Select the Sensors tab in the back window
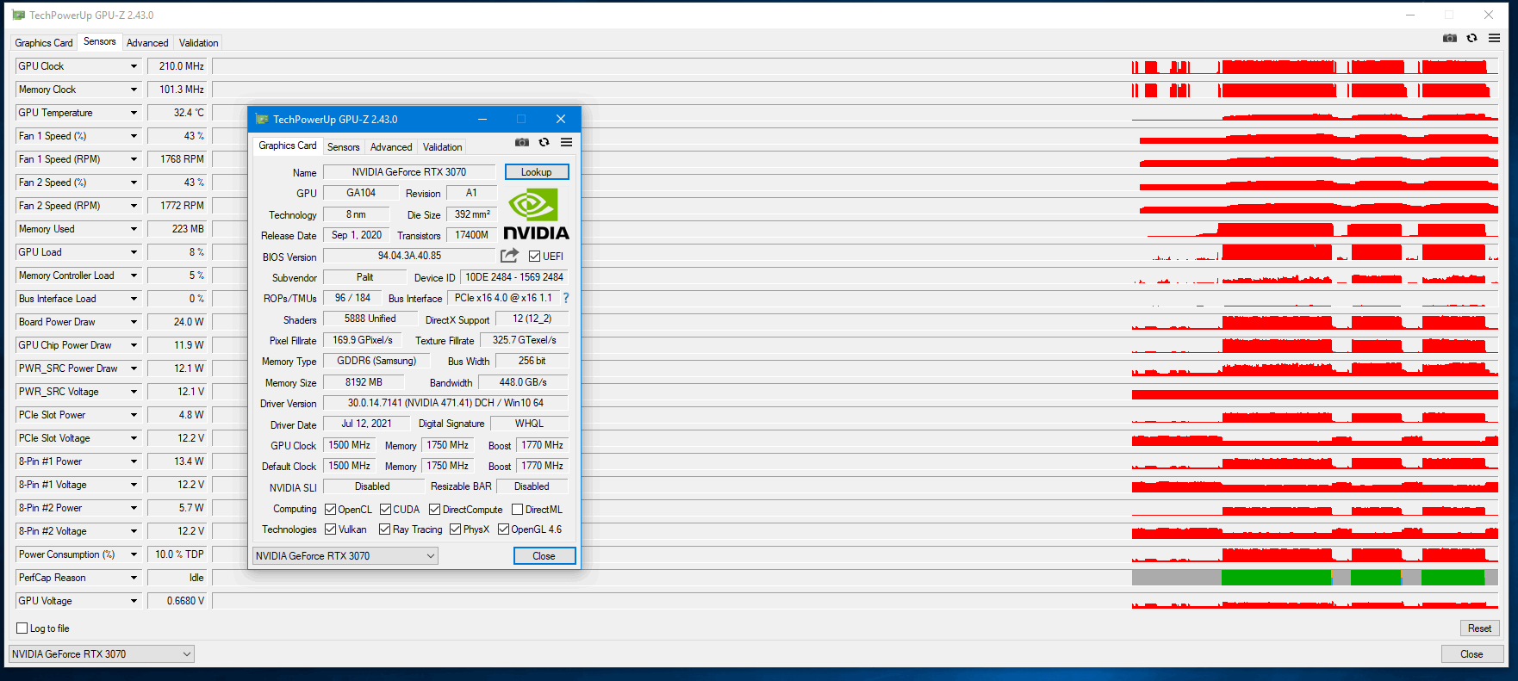This screenshot has width=1518, height=681. pyautogui.click(x=100, y=41)
